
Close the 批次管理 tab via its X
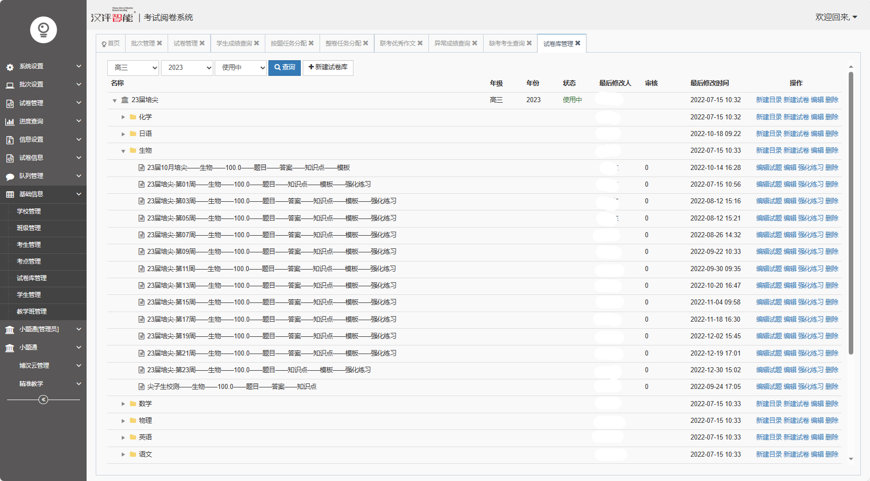pos(160,43)
